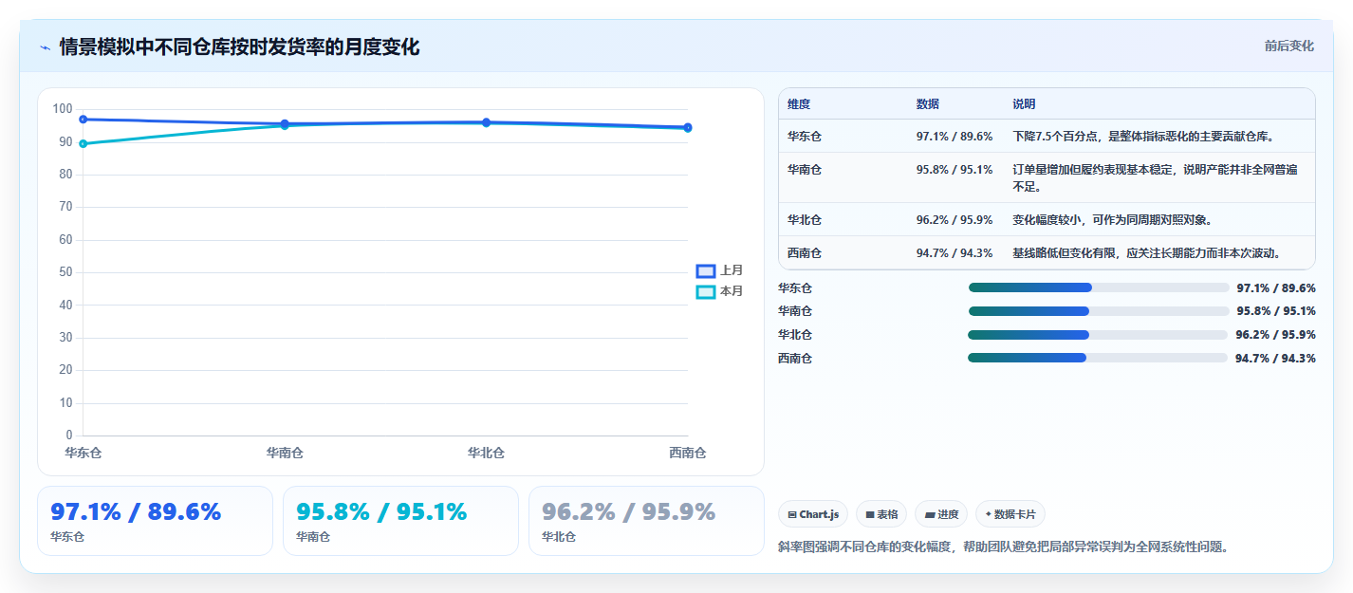Click the 西南仓 x-axis label
This screenshot has height=593, width=1353.
(x=688, y=454)
